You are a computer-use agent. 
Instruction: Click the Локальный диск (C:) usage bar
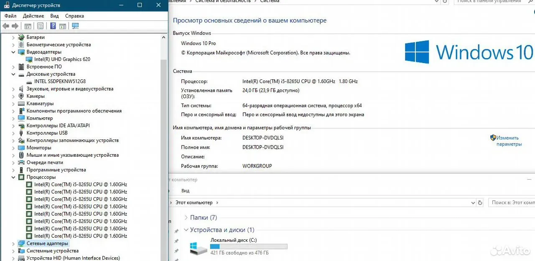click(249, 247)
